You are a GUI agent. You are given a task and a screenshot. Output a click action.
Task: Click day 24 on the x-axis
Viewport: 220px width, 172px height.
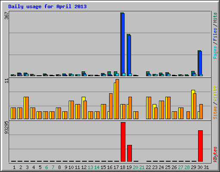coord(161,167)
